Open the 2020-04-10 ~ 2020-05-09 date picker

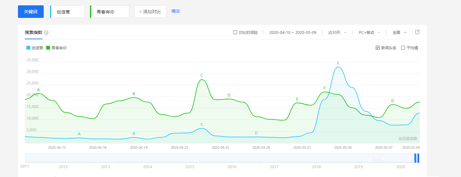click(x=293, y=32)
